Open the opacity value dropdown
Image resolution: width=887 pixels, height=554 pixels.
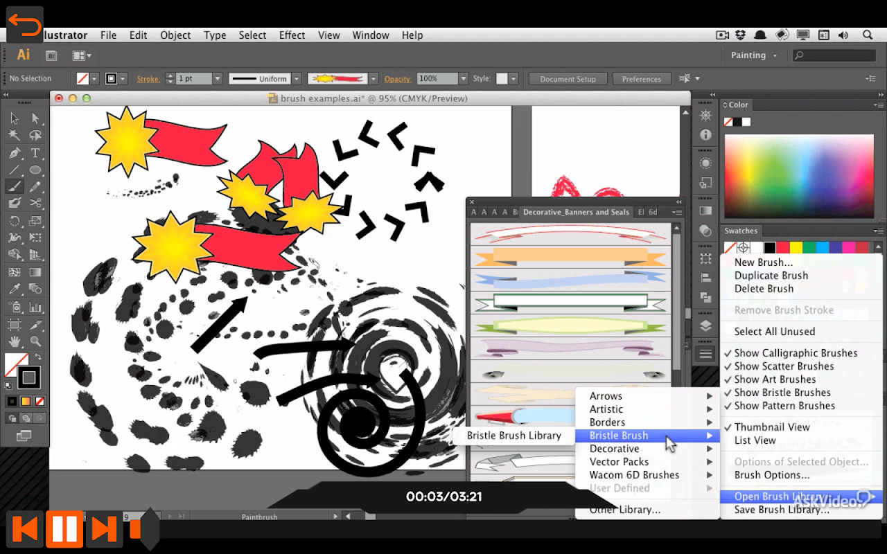point(463,79)
